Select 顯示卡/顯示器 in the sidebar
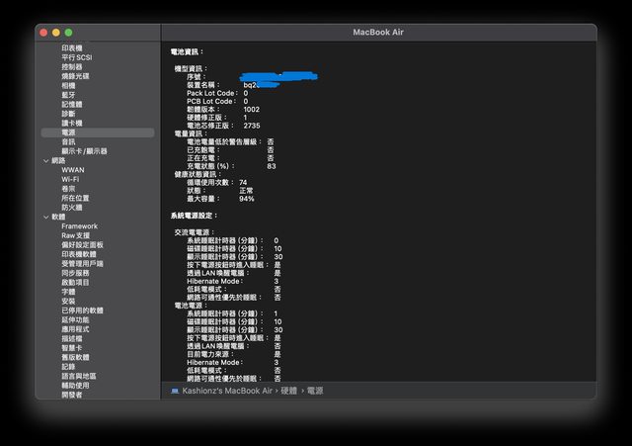 [84, 151]
